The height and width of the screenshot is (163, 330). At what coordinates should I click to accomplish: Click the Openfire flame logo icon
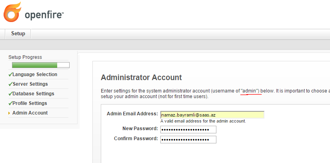(x=12, y=12)
